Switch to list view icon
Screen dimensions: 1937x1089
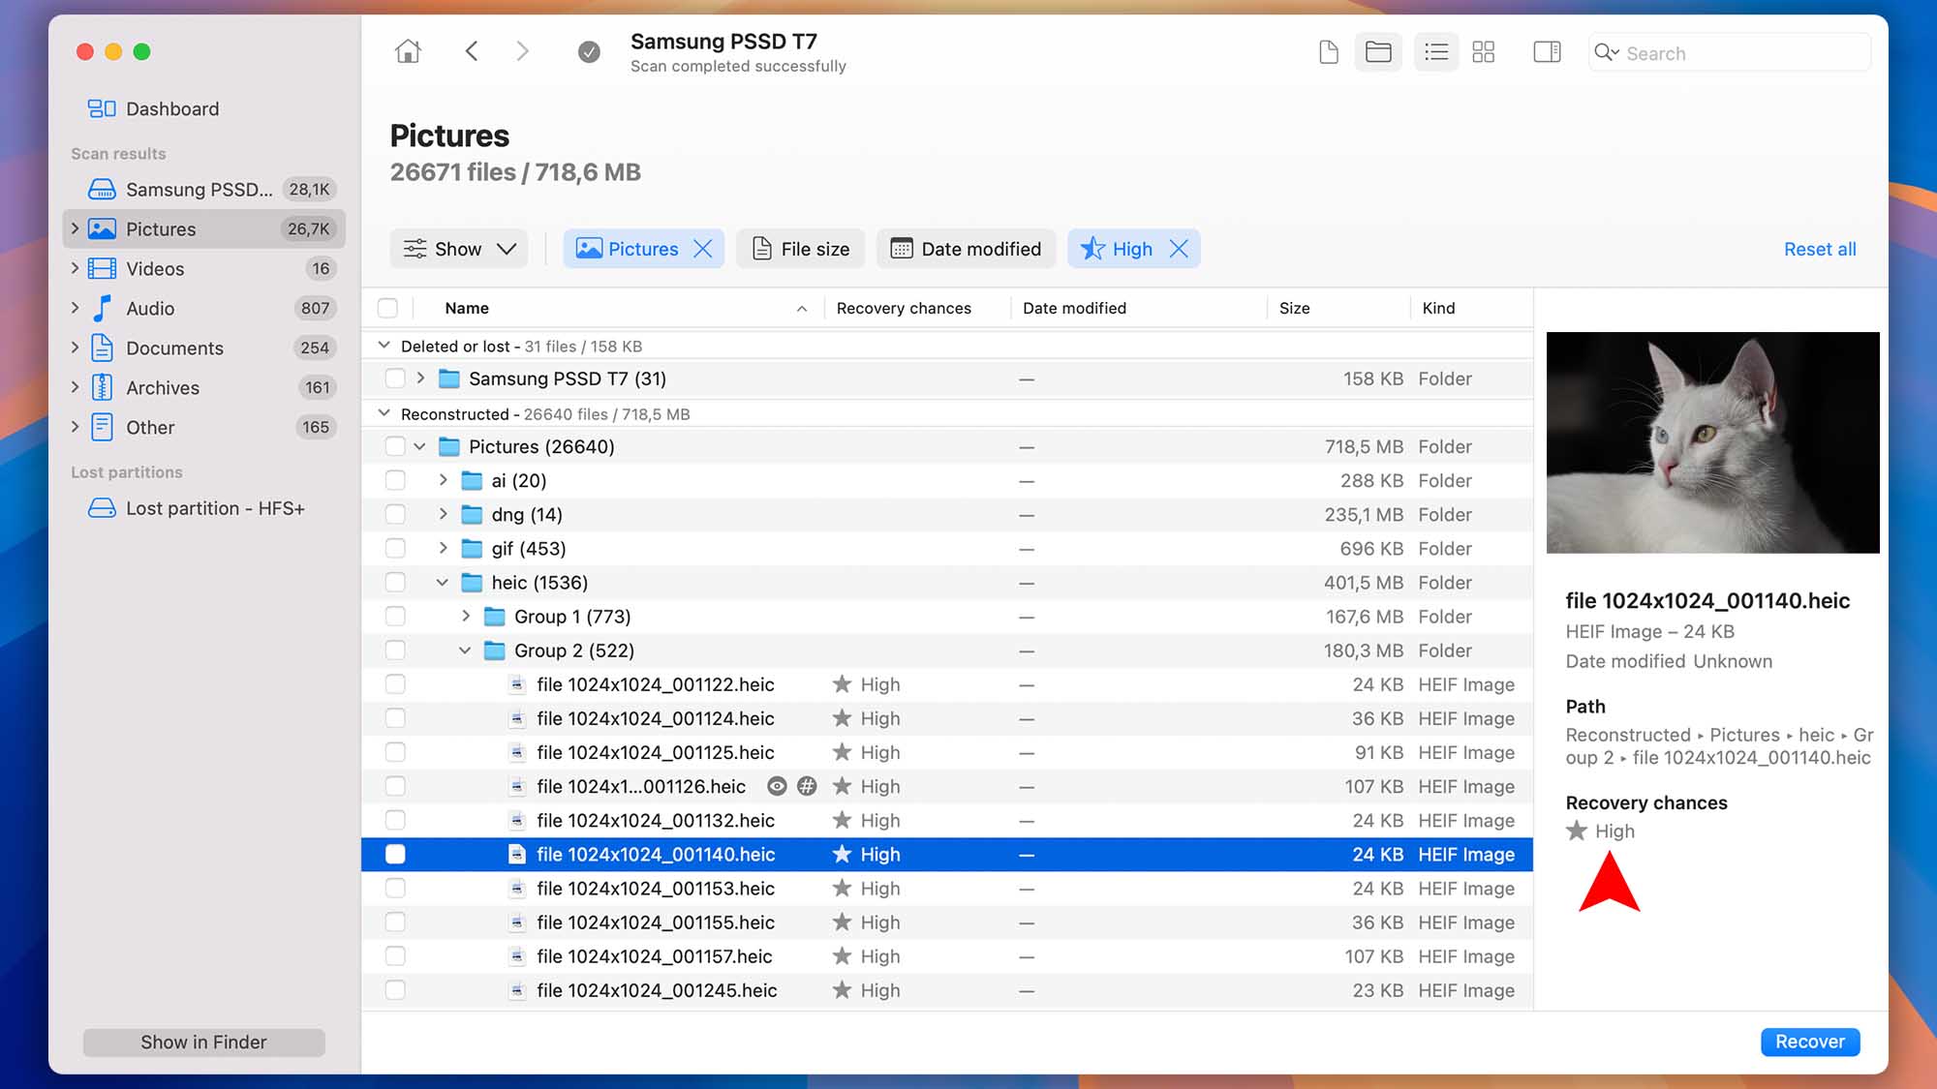(x=1435, y=52)
